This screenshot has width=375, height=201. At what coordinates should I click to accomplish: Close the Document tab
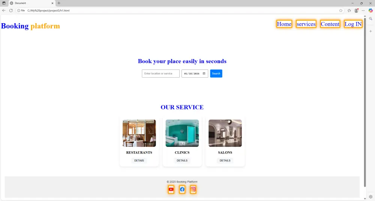click(52, 3)
